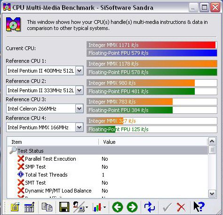Click the Floating-Point FPU 125 it/s bar
Screen dimensions: 223x215
coord(152,129)
